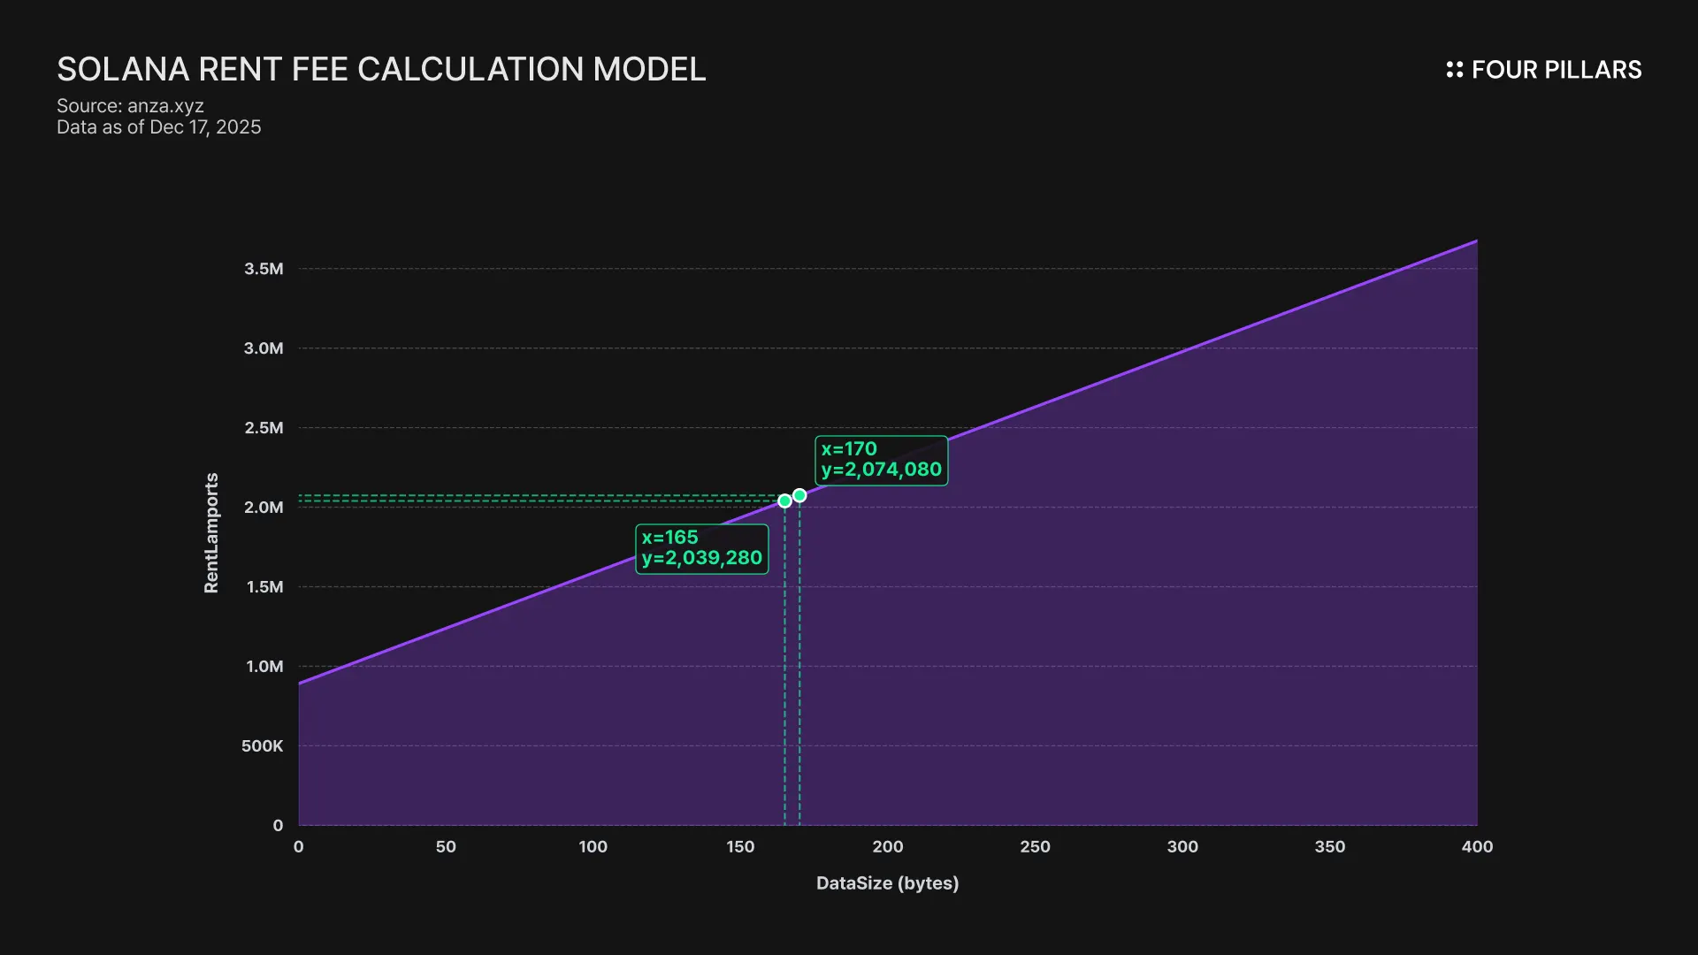Click the 200 x-axis tick label
Viewport: 1698px width, 955px height.
tap(888, 847)
